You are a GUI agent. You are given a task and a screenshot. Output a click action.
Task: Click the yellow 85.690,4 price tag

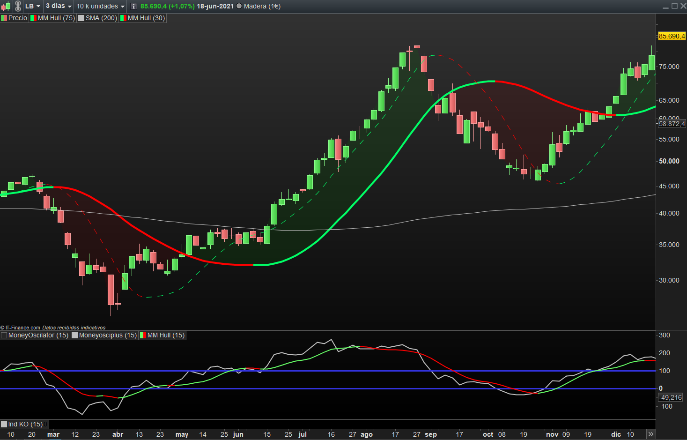click(672, 36)
